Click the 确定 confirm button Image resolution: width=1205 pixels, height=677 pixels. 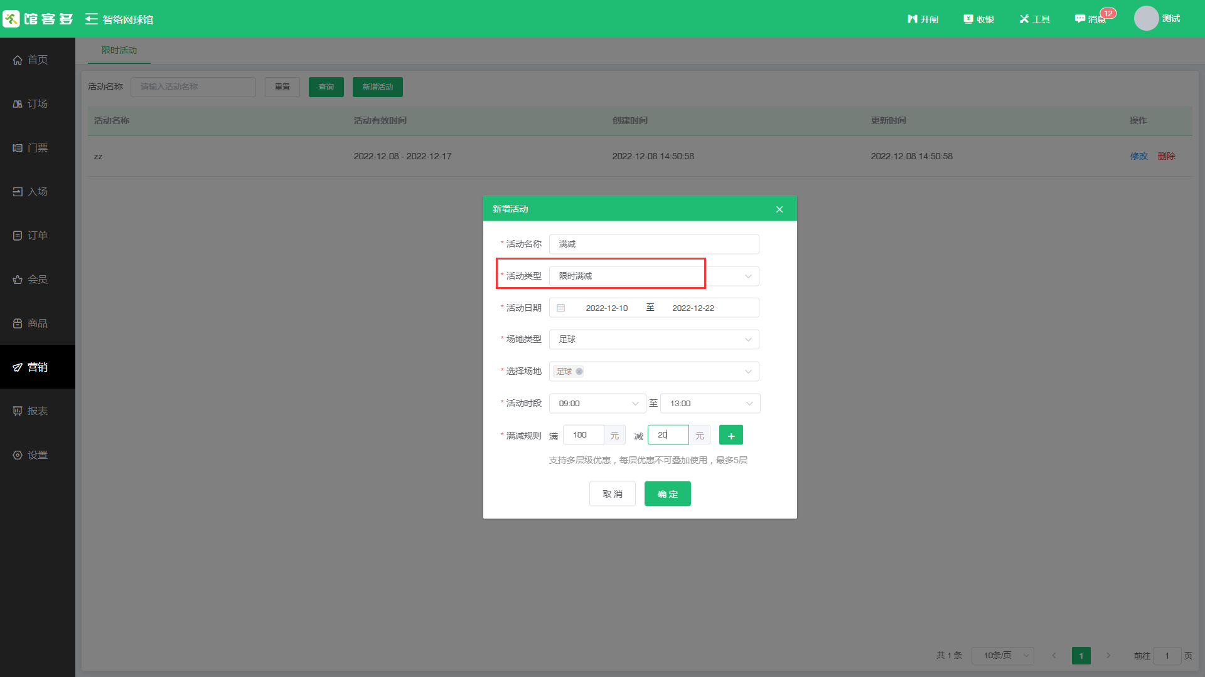(667, 494)
